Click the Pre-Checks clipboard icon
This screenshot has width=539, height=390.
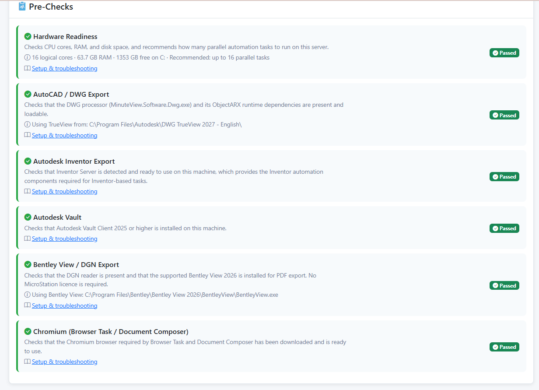22,7
